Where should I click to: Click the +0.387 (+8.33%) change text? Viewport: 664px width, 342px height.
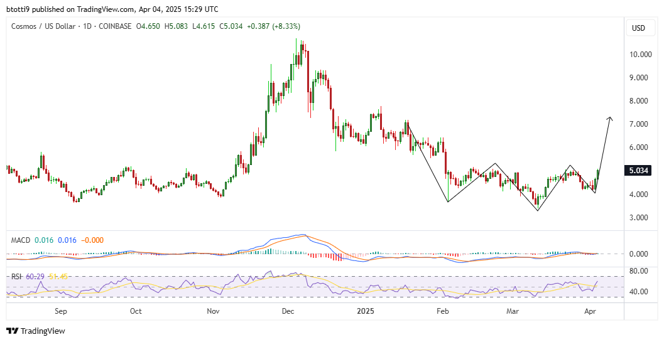pos(275,26)
